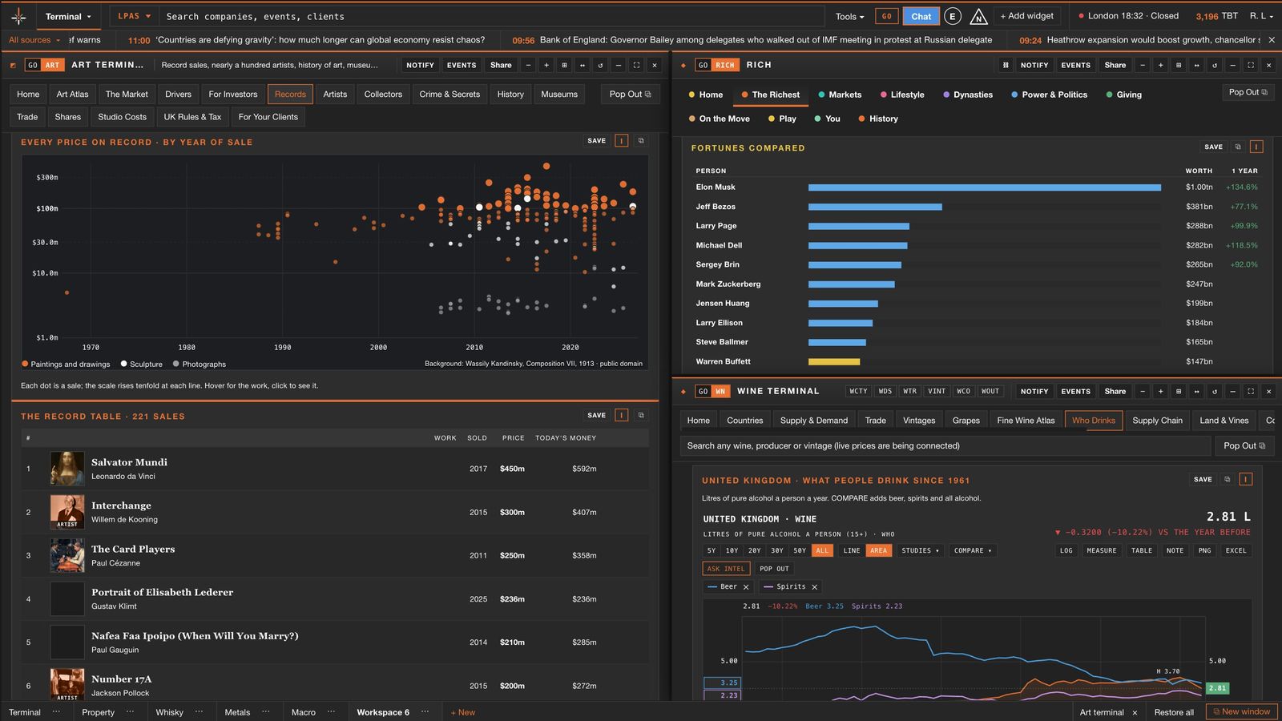Select the Dynasties tab in Rich panel
The width and height of the screenshot is (1282, 721).
click(x=968, y=95)
